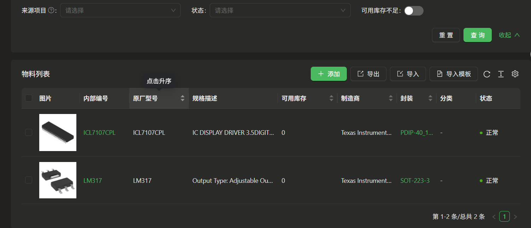Viewport: 531px width, 228px height.
Task: Check the ICL7107CPL row checkbox
Action: 29,132
